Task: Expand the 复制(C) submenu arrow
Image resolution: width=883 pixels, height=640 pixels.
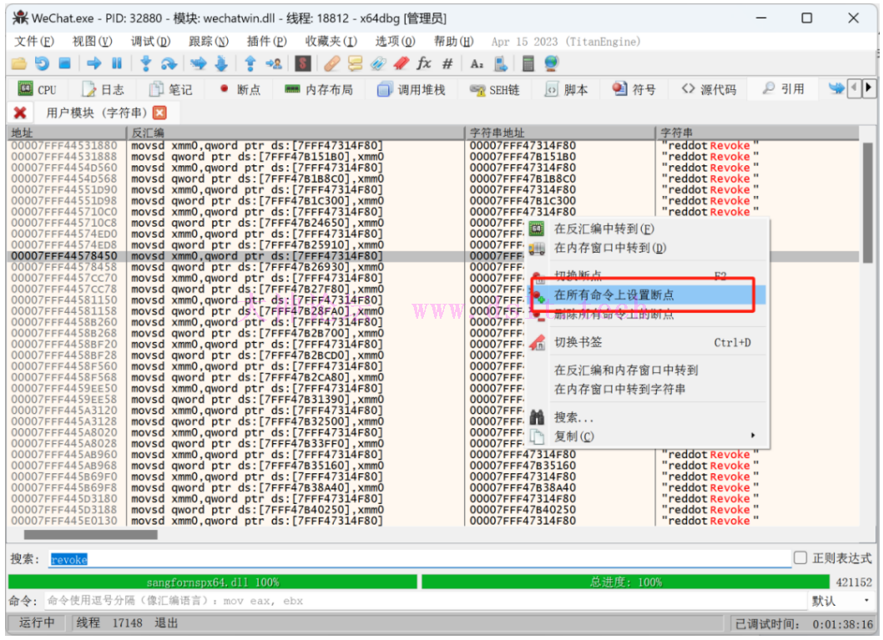Action: [x=752, y=435]
